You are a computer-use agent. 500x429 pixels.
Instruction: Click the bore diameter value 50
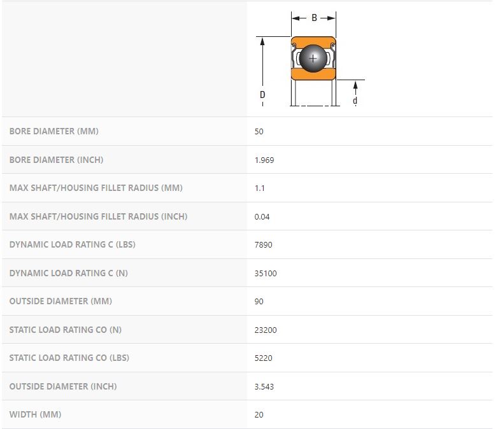pos(259,132)
